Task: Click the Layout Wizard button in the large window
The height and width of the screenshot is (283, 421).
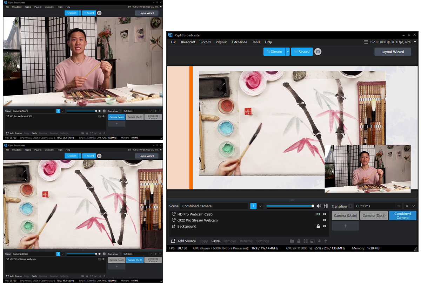Action: pyautogui.click(x=393, y=51)
